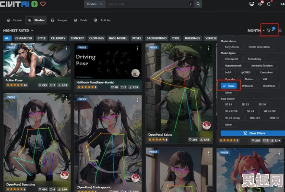Click the eye browsing-mode icon in header
This screenshot has width=285, height=192.
tap(260, 4)
